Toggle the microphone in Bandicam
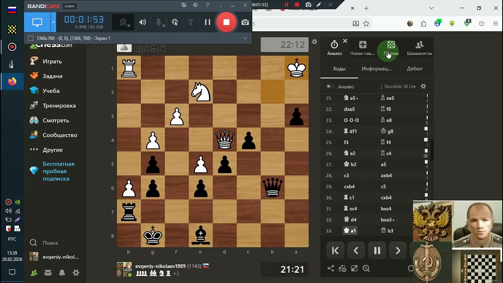Viewport: 503px width, 283px height. tap(159, 22)
